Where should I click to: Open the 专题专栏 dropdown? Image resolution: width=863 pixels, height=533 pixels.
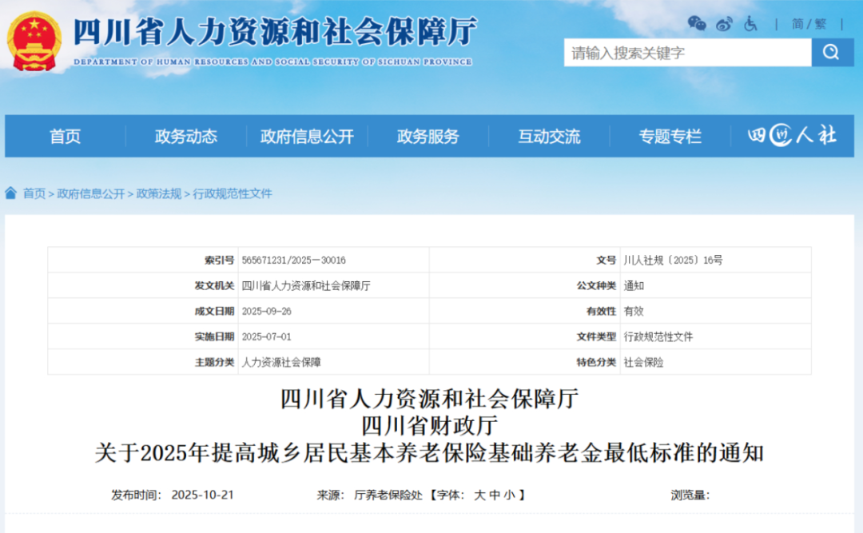point(670,136)
